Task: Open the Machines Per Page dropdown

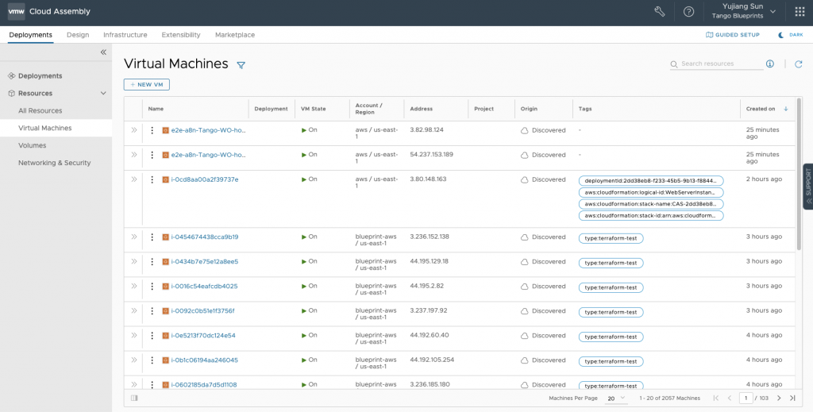Action: (616, 398)
